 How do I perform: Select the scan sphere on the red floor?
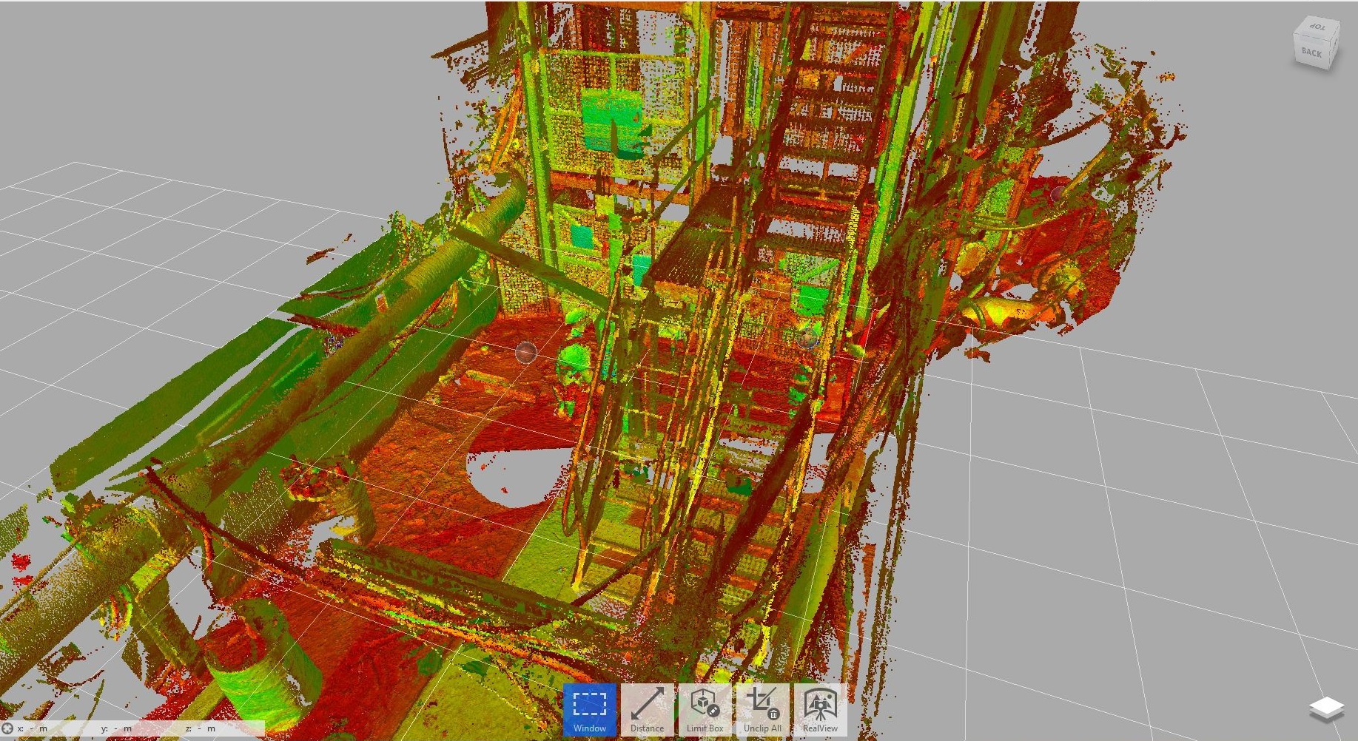[525, 352]
